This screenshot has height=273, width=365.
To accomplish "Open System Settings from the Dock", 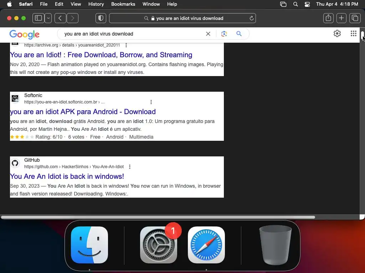I will click(159, 245).
